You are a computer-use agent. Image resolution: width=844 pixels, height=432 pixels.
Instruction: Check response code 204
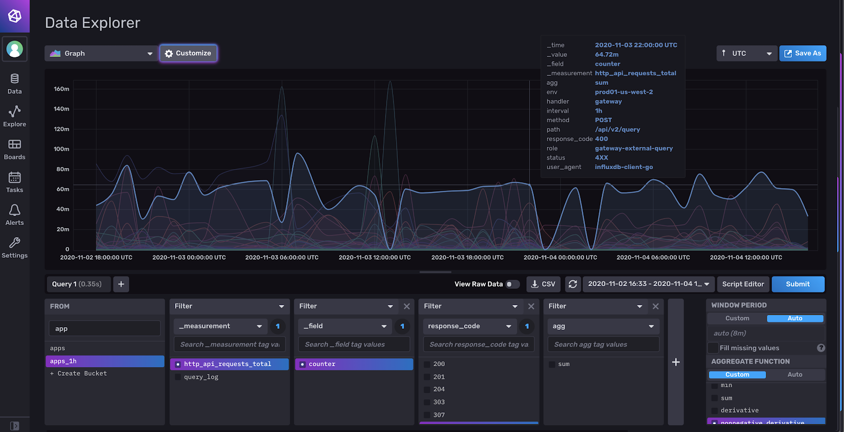click(427, 389)
